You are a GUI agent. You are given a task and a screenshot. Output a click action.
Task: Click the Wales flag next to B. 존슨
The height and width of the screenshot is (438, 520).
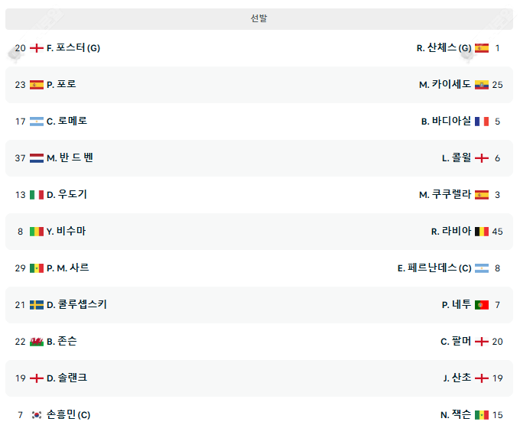pos(37,342)
